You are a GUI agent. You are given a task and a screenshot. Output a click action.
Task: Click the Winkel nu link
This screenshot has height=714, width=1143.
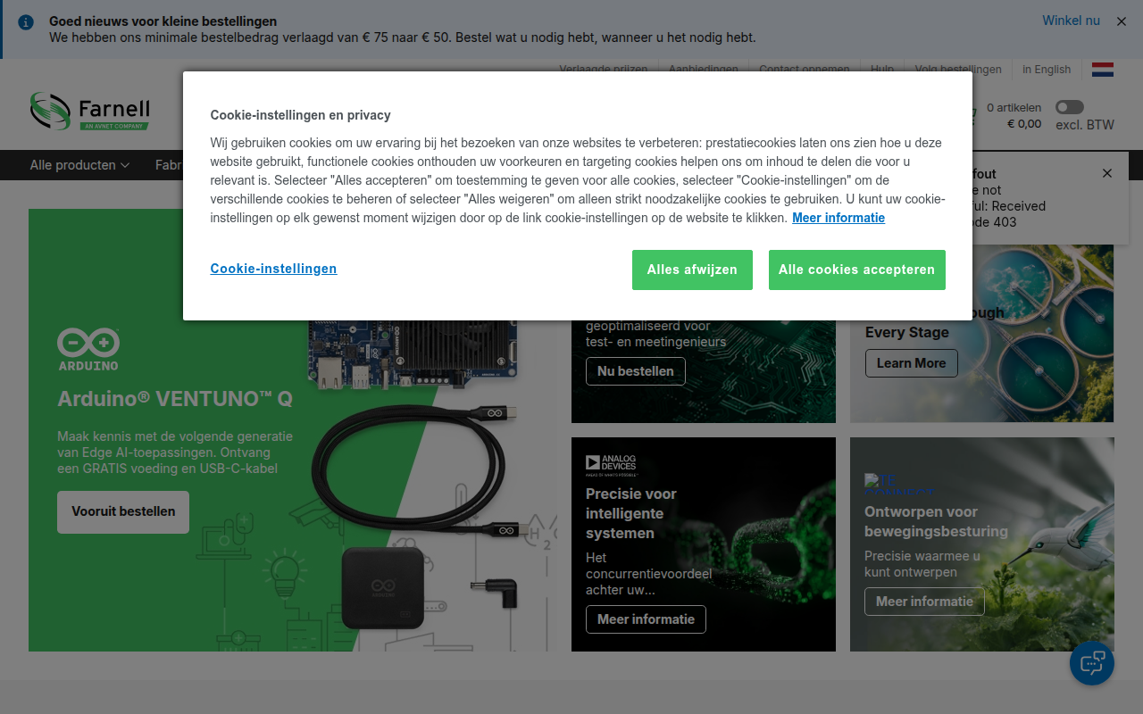point(1071,21)
